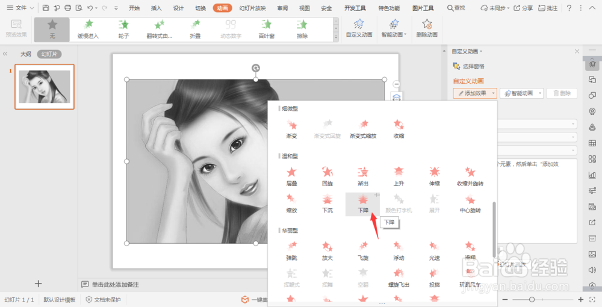Image resolution: width=602 pixels, height=307 pixels.
Task: Click 删除动画 in the ribbon
Action: click(427, 29)
